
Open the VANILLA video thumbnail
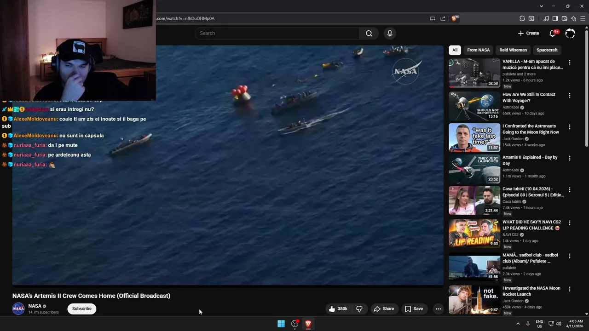pyautogui.click(x=474, y=73)
